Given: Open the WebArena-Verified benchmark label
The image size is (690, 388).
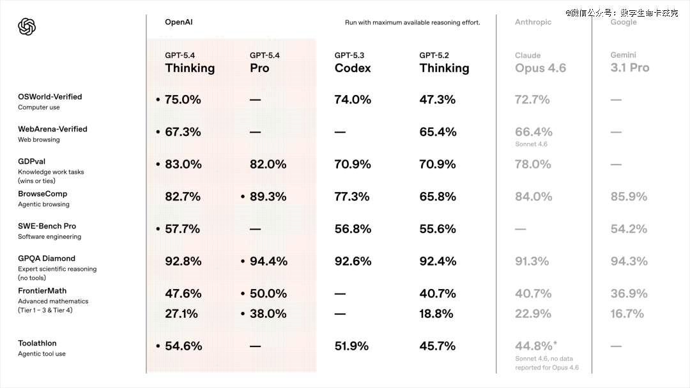Looking at the screenshot, I should point(52,129).
